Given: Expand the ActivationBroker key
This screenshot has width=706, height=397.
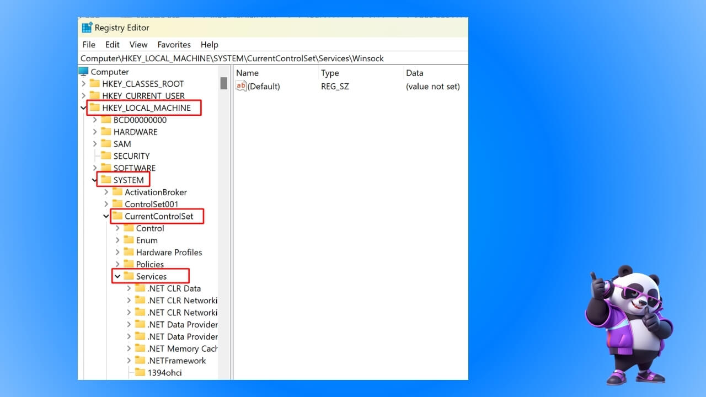Looking at the screenshot, I should 106,192.
